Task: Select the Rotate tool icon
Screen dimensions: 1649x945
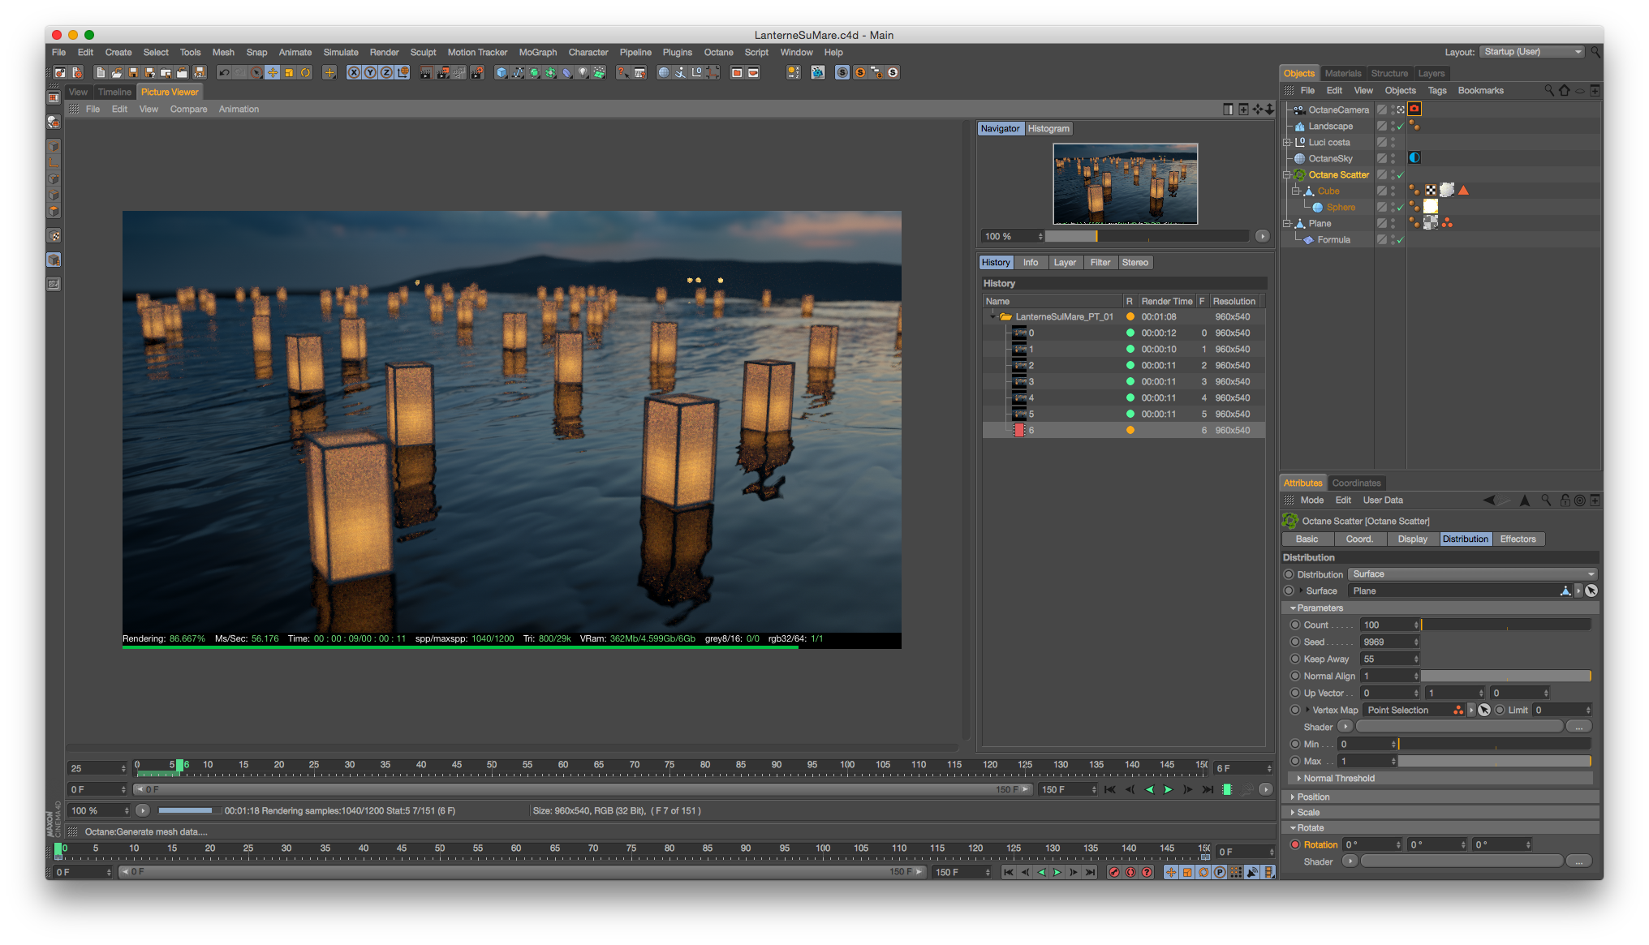Action: 306,73
